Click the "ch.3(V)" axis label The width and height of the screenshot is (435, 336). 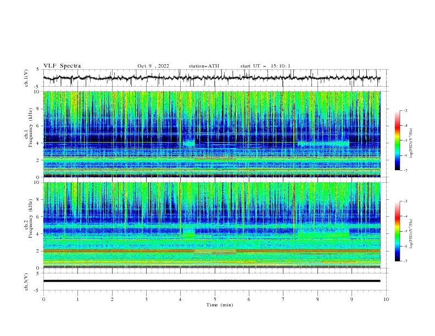tap(26, 282)
